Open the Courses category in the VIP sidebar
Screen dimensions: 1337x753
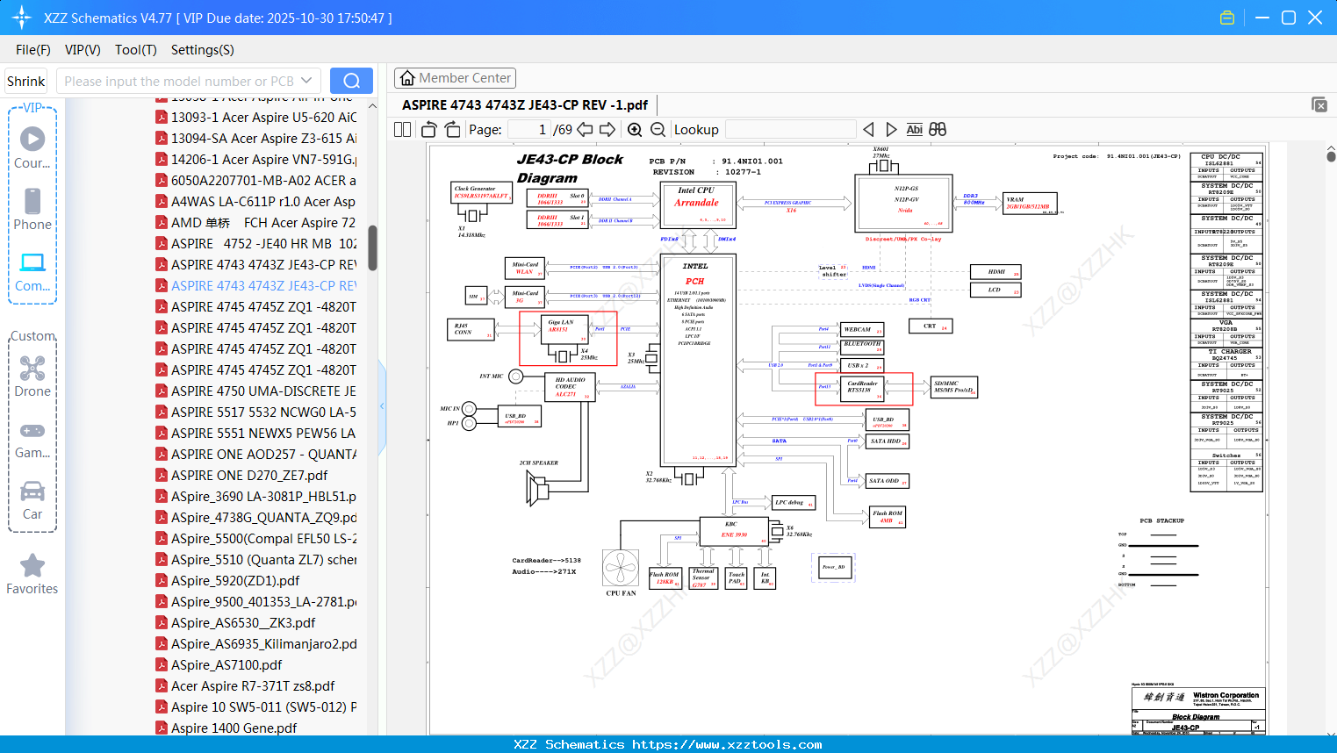pyautogui.click(x=32, y=147)
